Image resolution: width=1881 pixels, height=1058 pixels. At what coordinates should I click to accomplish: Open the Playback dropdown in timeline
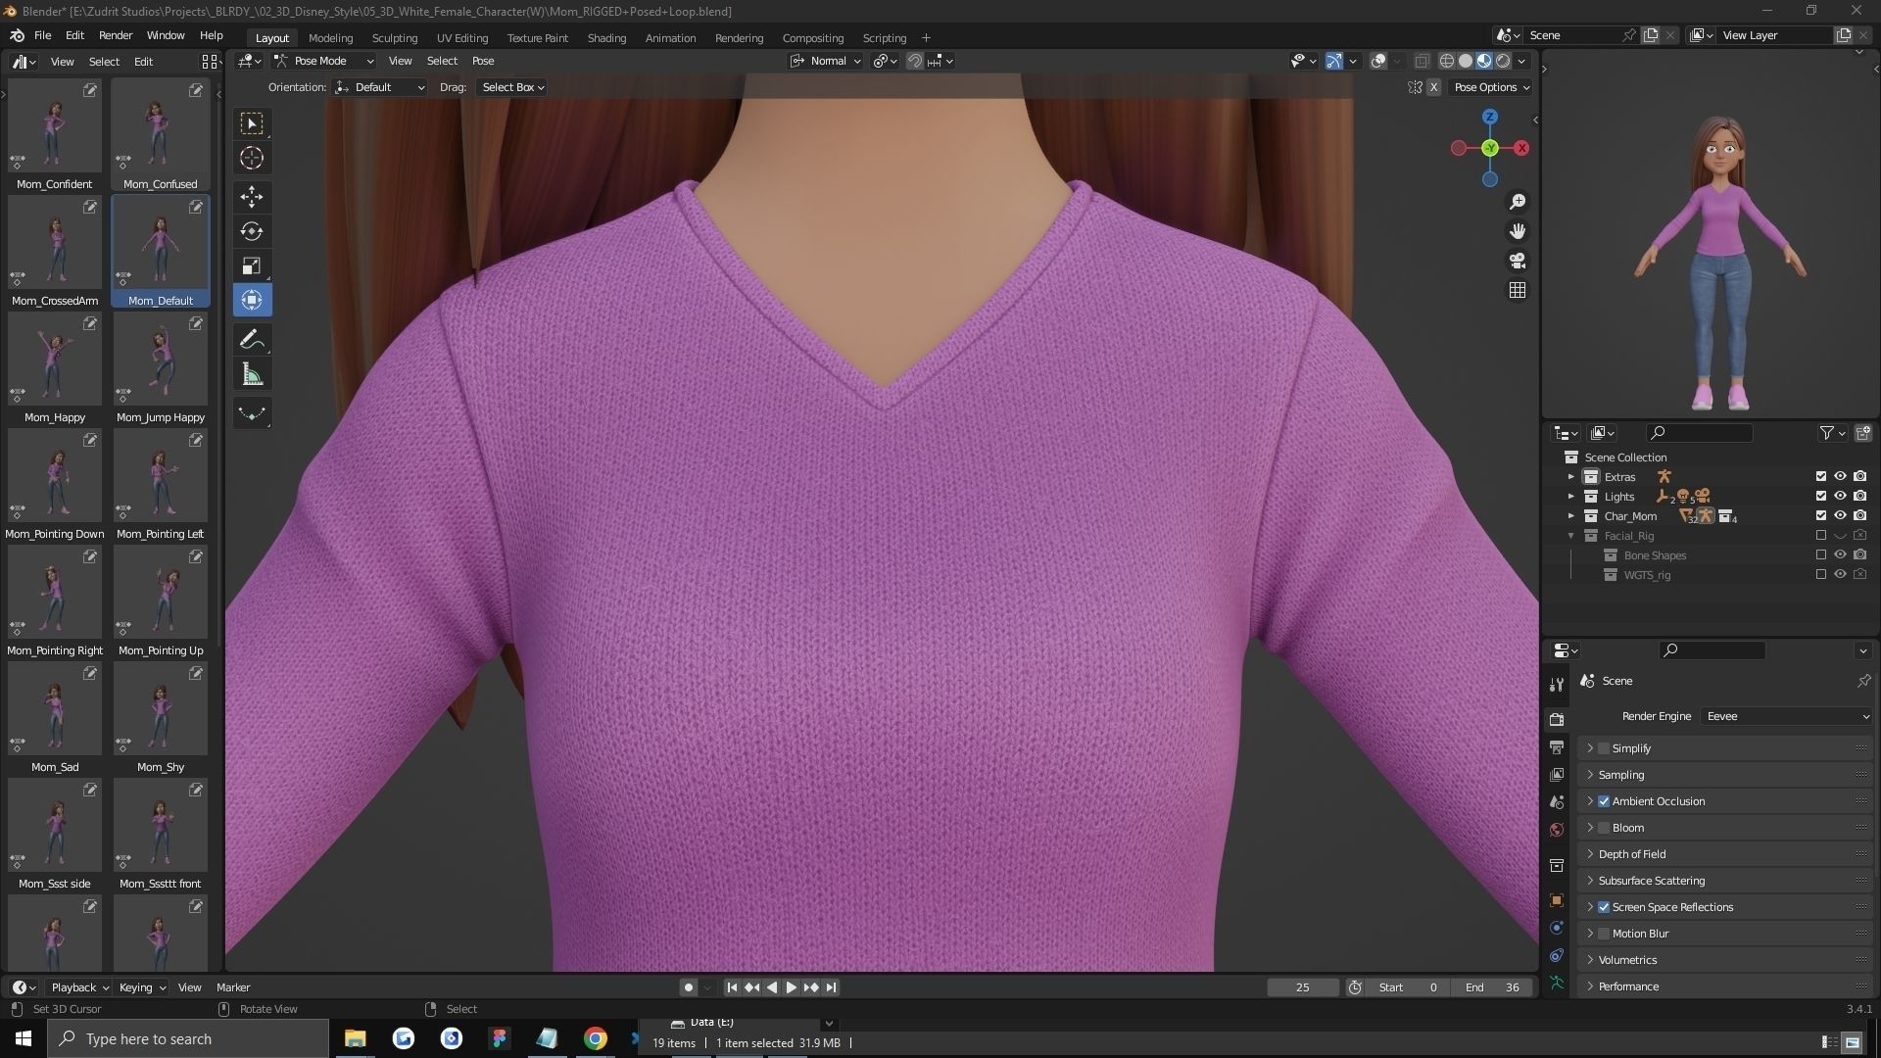point(79,987)
